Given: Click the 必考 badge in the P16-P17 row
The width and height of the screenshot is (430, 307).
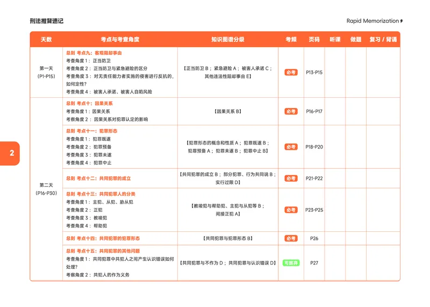Looking at the screenshot, I should coord(291,111).
